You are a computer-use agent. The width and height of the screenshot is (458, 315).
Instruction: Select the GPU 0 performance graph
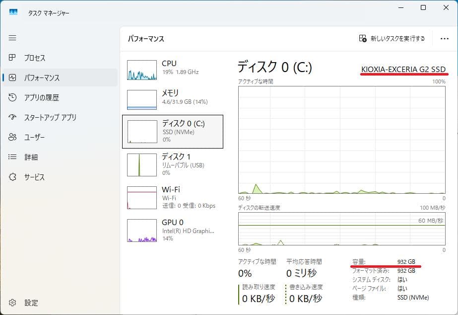174,229
